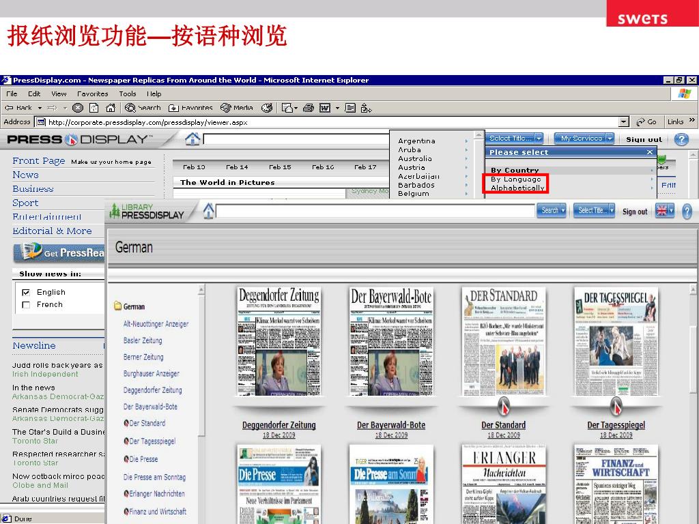
Task: Click the Discuss icon in IE toolbar
Action: [350, 108]
